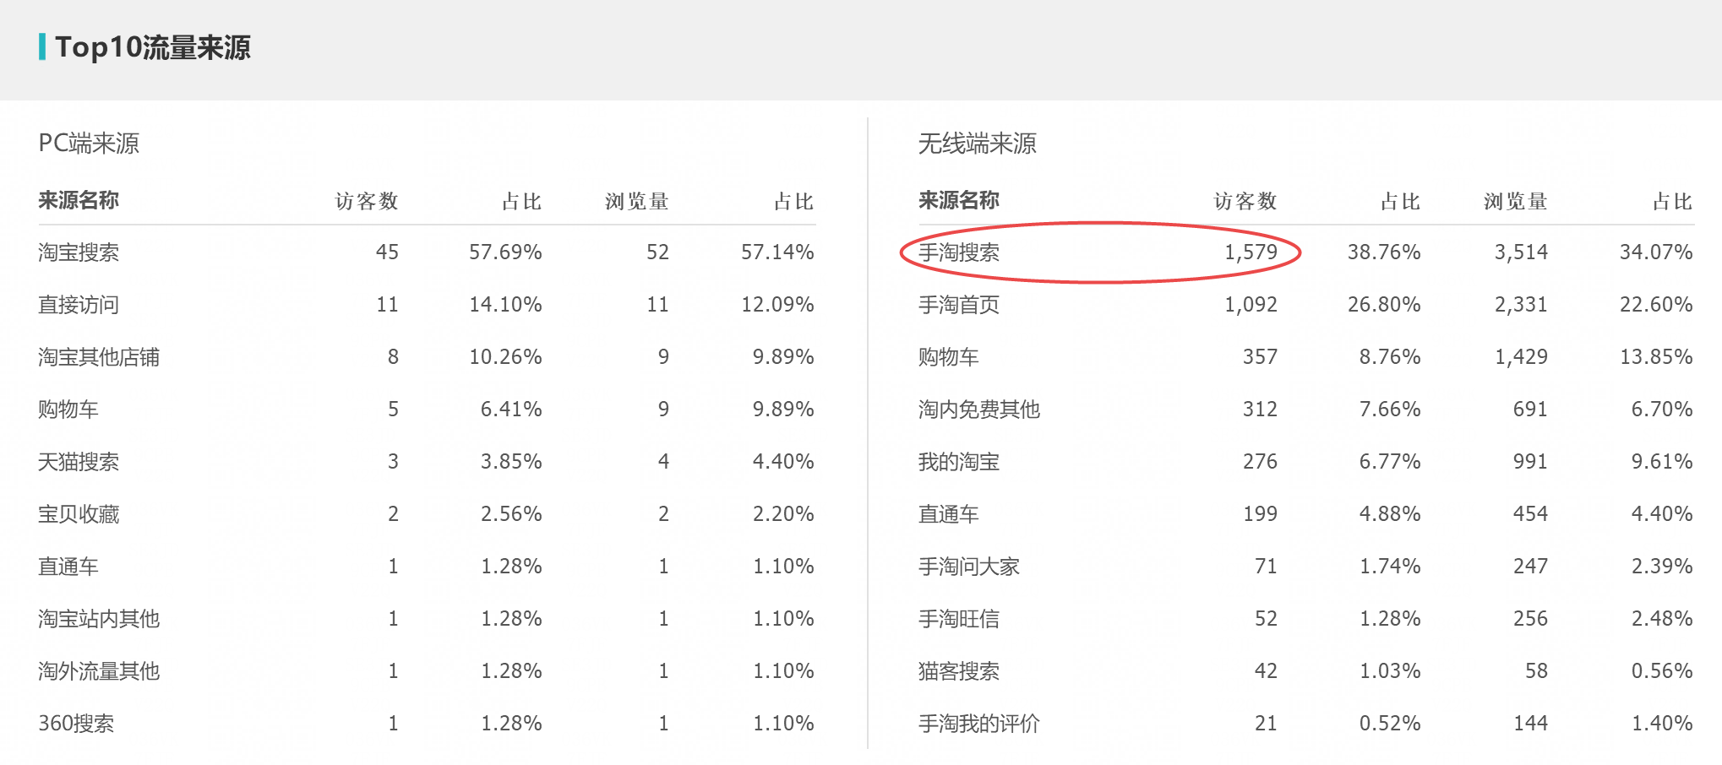This screenshot has height=765, width=1722.
Task: Select 淘宝其他店铺 source name
Action: 99,357
